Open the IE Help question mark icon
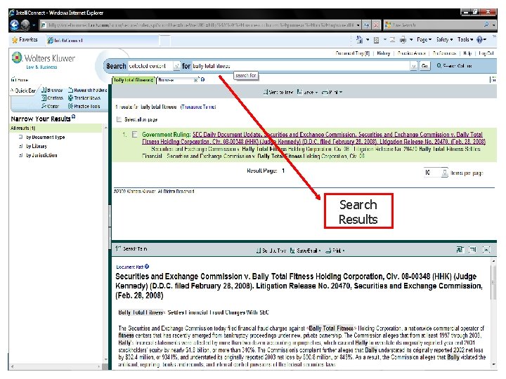The image size is (506, 379). tap(480, 39)
